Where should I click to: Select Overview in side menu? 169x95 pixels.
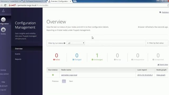pyautogui.click(x=19, y=49)
